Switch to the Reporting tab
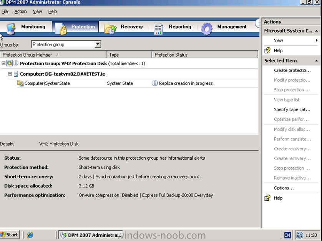Image resolution: width=322 pixels, height=241 pixels. 173,28
